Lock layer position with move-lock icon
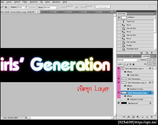This screenshot has height=125, width=158. [x=130, y=64]
